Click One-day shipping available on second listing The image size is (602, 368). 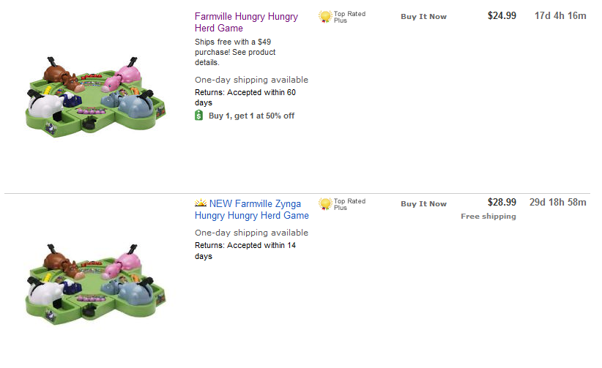point(251,233)
